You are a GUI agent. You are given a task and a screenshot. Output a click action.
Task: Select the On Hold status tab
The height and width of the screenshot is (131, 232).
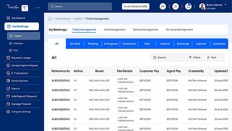(x=75, y=44)
